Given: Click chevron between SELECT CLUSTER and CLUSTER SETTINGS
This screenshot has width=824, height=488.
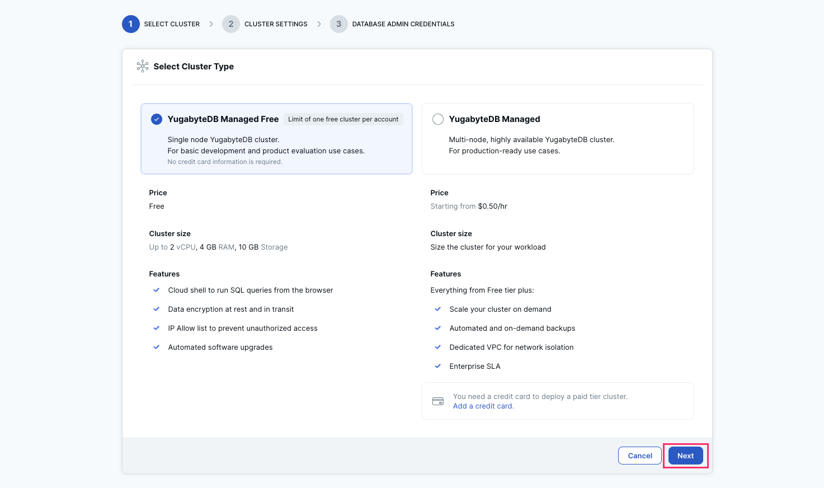Looking at the screenshot, I should click(x=211, y=24).
